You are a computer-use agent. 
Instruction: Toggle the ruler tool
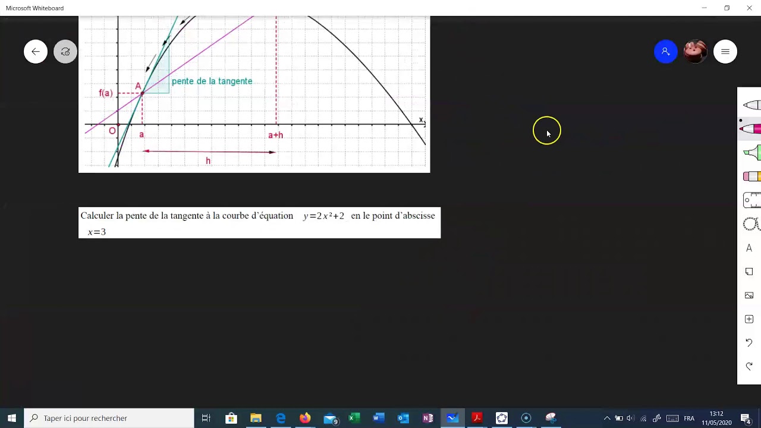751,200
